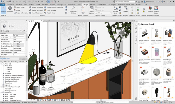
Task: Click the Properties help link
Action: coord(5,59)
